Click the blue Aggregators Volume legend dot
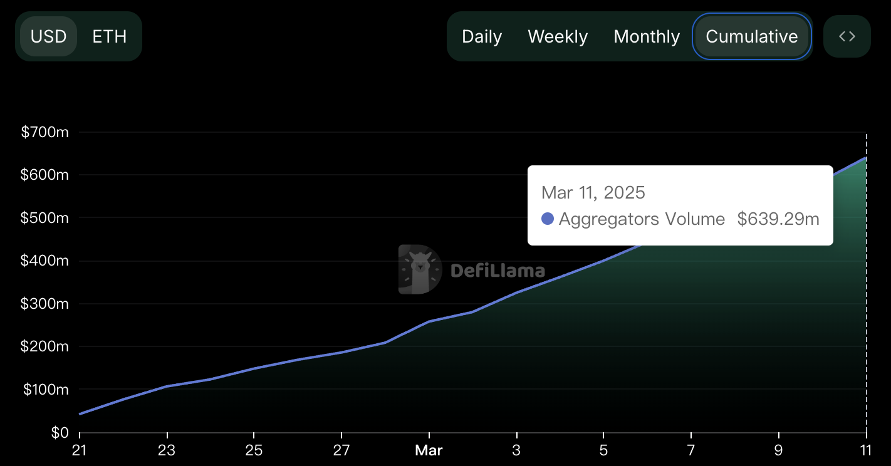 tap(548, 219)
